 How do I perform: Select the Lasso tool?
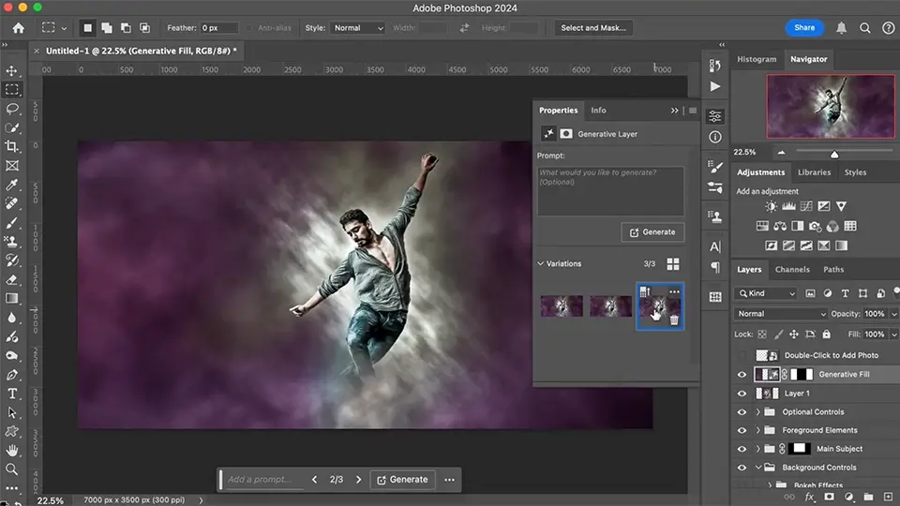click(12, 109)
